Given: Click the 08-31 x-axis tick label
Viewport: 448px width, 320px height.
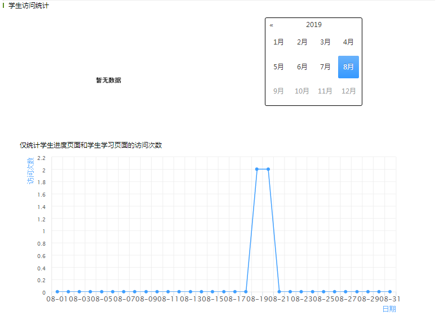Looking at the screenshot, I should [x=390, y=299].
